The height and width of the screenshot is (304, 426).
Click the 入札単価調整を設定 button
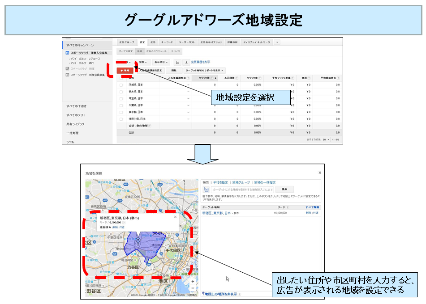coord(150,71)
